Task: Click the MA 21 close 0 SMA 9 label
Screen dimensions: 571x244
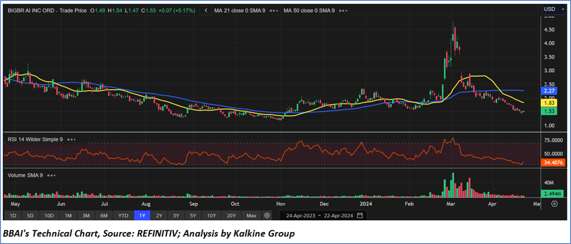Action: point(240,11)
